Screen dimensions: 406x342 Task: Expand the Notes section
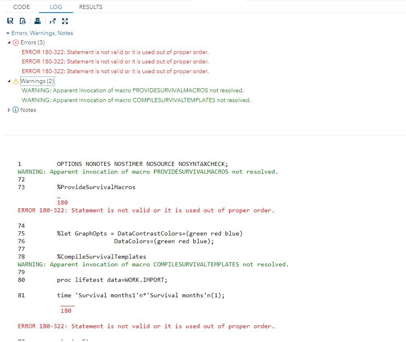[x=9, y=110]
